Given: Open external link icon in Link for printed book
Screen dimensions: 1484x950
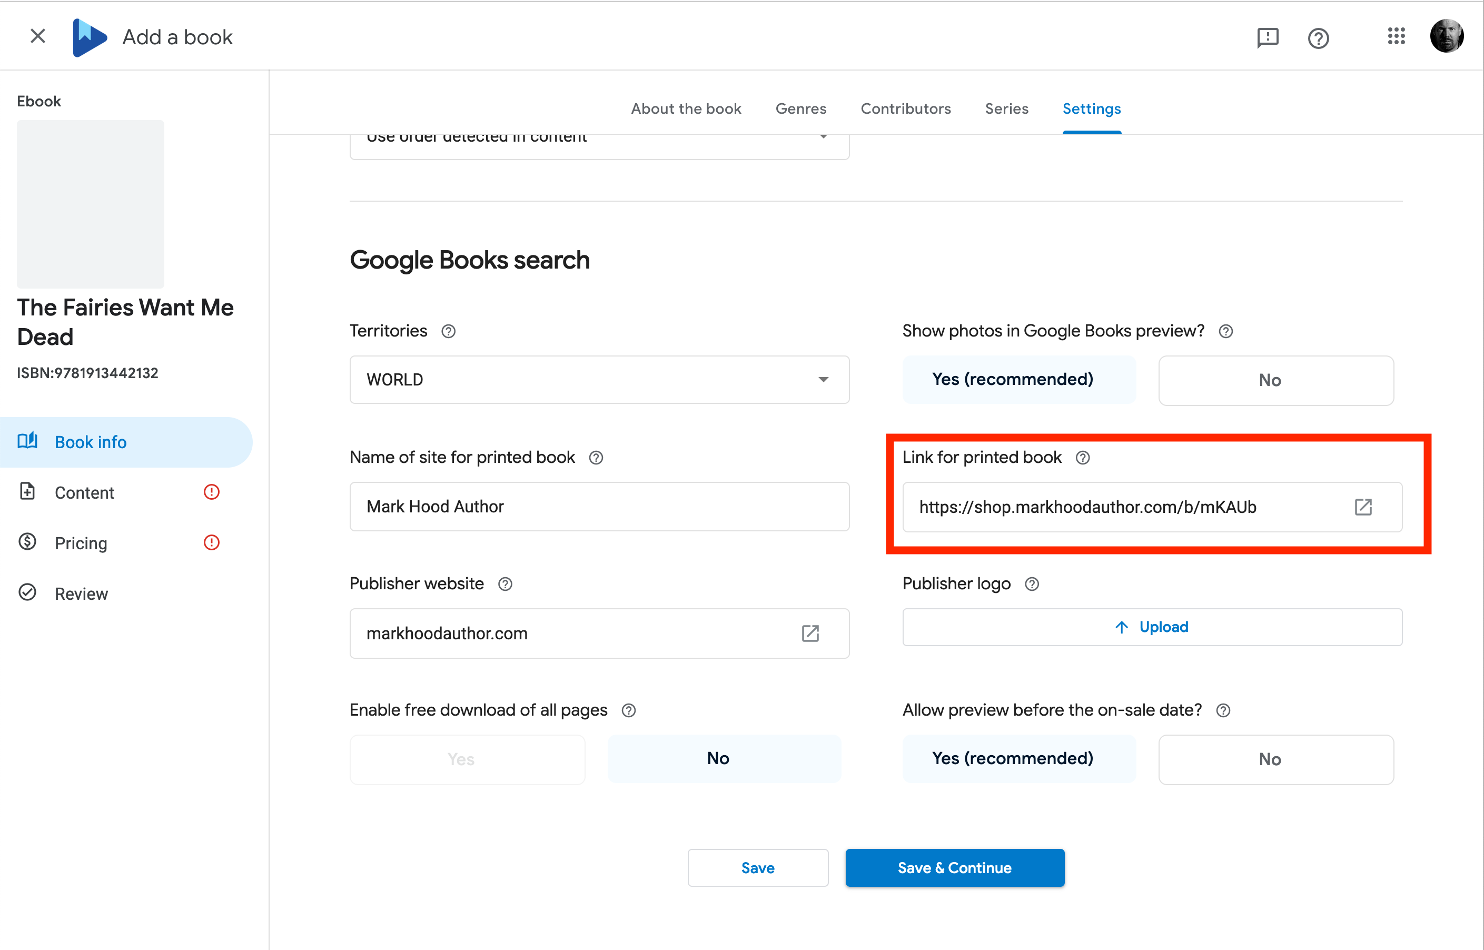Looking at the screenshot, I should point(1362,507).
